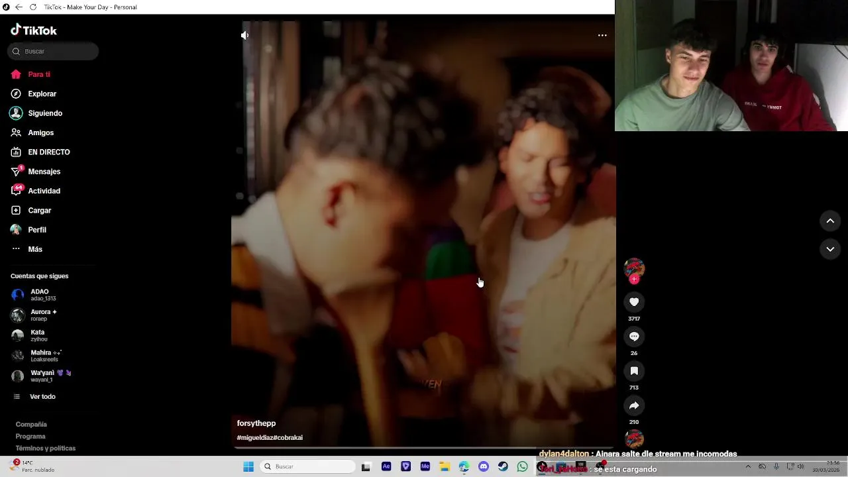
Task: Go to previous video with up chevron
Action: coord(830,221)
